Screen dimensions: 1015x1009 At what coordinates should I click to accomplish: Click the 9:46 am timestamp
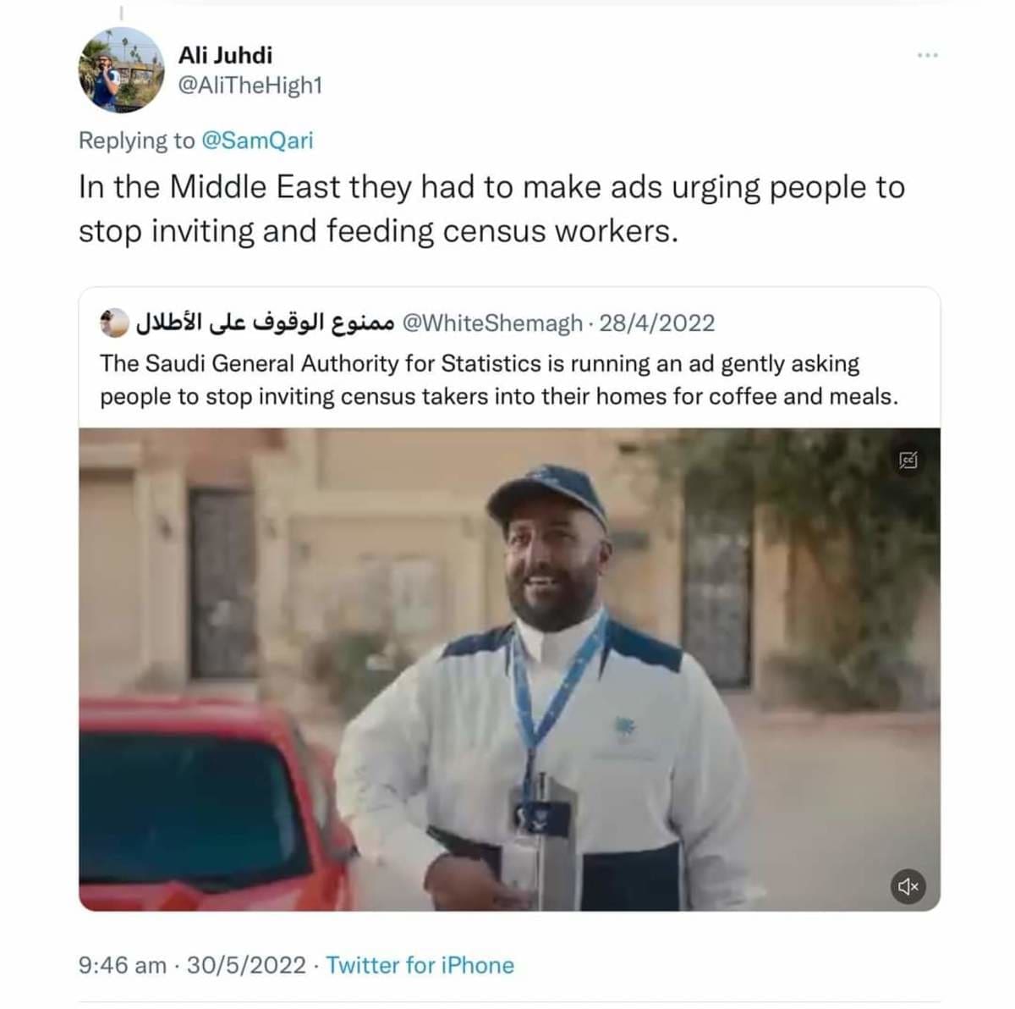coord(122,965)
